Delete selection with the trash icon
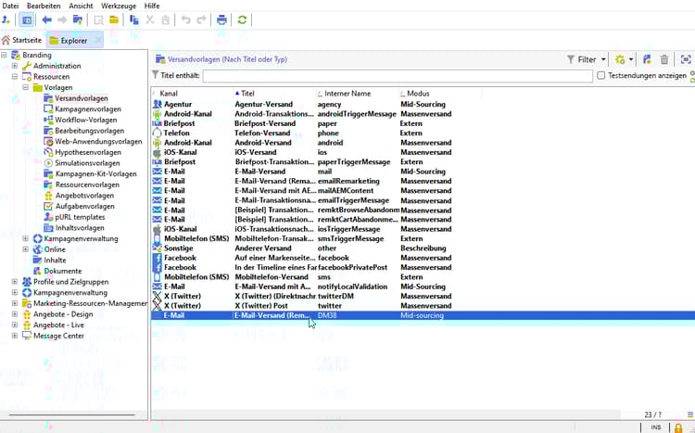The width and height of the screenshot is (695, 433). tap(664, 59)
